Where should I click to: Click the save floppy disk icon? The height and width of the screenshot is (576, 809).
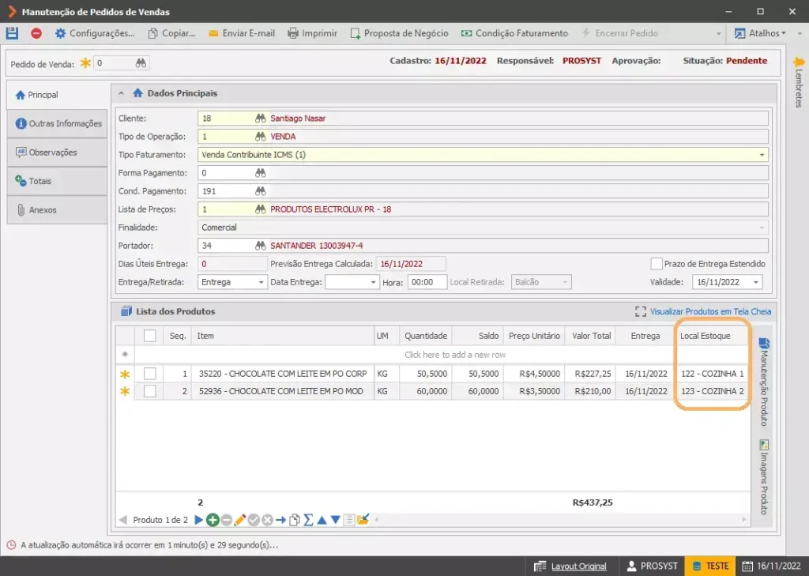tap(12, 33)
